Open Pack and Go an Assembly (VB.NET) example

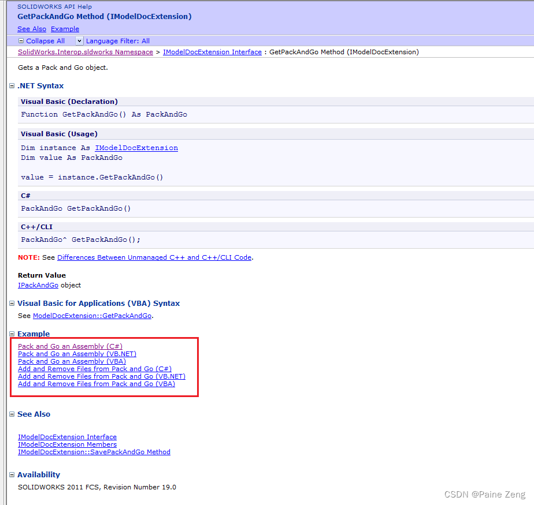coord(77,354)
